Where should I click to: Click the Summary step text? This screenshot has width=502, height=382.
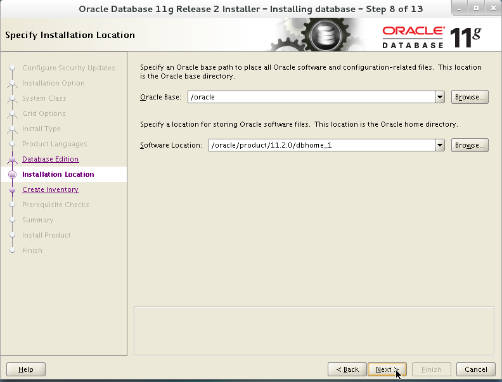point(38,220)
